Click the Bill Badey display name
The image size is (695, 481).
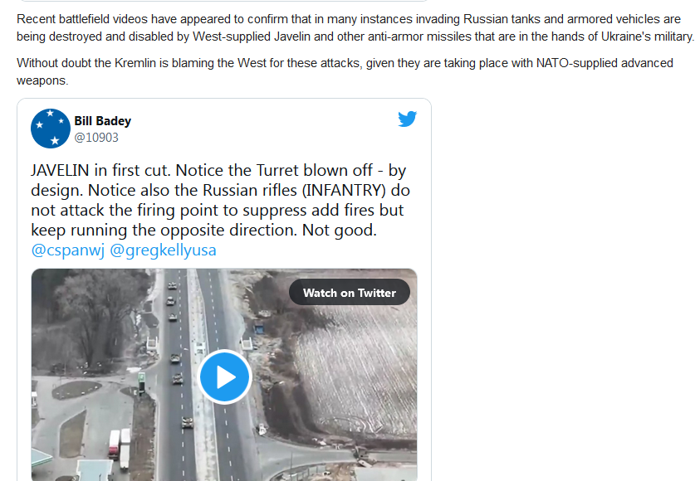(102, 120)
